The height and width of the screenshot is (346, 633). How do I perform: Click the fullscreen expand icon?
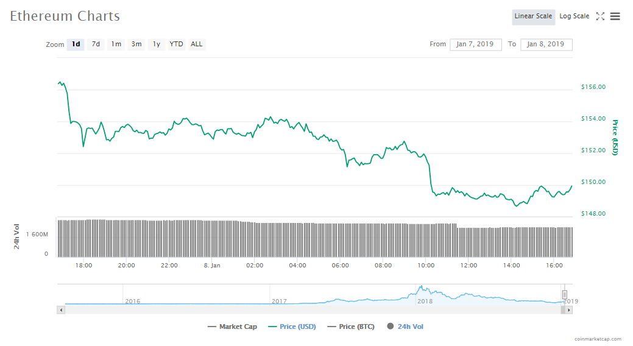click(600, 16)
